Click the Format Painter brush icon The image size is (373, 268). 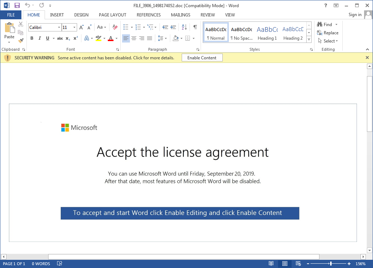21,40
